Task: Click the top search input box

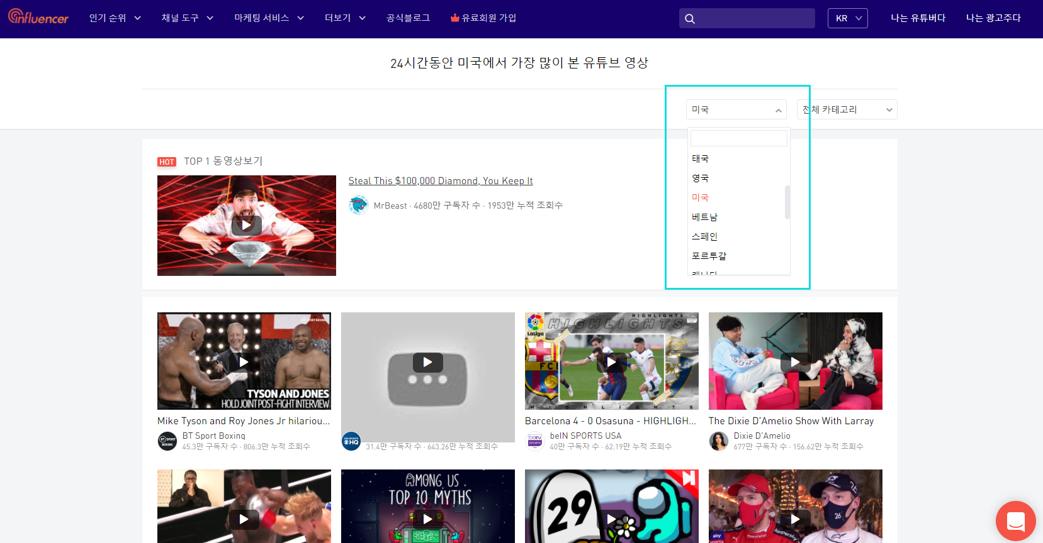Action: pos(747,18)
